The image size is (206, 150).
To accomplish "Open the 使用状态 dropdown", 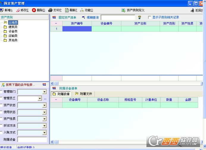I will click(45, 112).
